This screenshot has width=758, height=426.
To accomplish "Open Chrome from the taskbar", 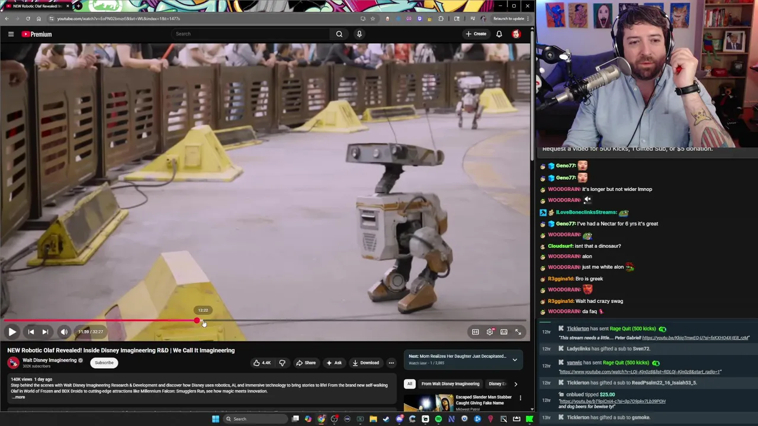I will tap(321, 419).
